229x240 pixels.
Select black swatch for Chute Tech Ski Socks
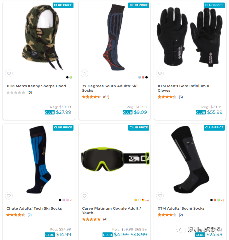click(60, 200)
